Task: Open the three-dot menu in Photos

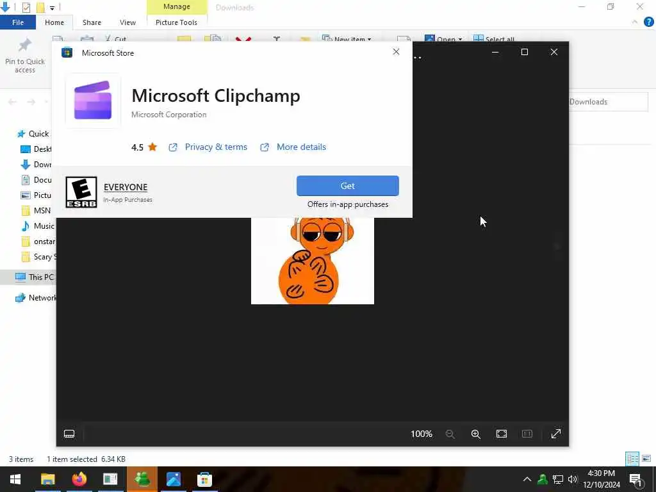Action: point(418,57)
